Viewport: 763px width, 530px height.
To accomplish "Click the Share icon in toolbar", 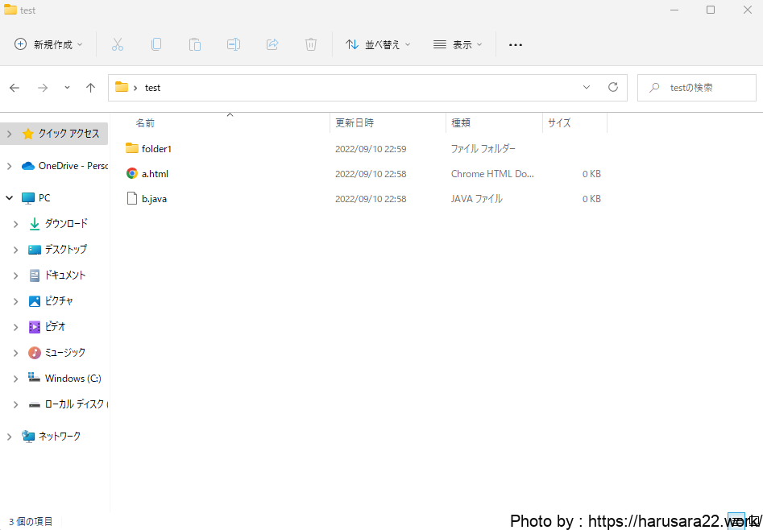I will 272,45.
